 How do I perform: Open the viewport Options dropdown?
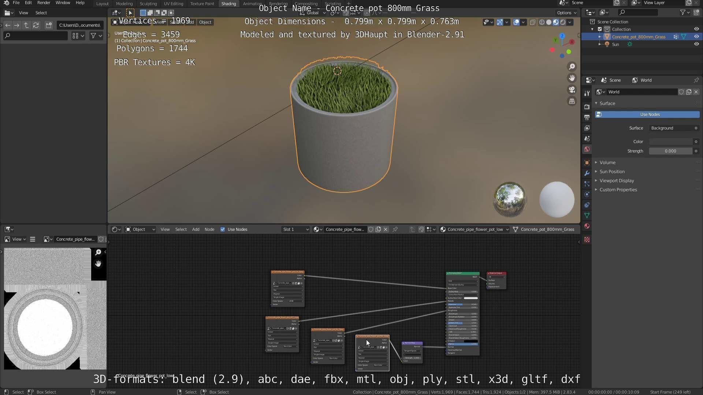[567, 13]
